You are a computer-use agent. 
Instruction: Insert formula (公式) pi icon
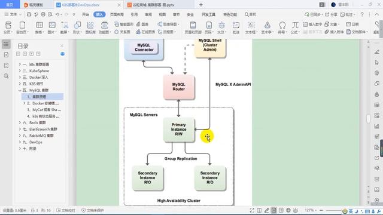(x=295, y=27)
